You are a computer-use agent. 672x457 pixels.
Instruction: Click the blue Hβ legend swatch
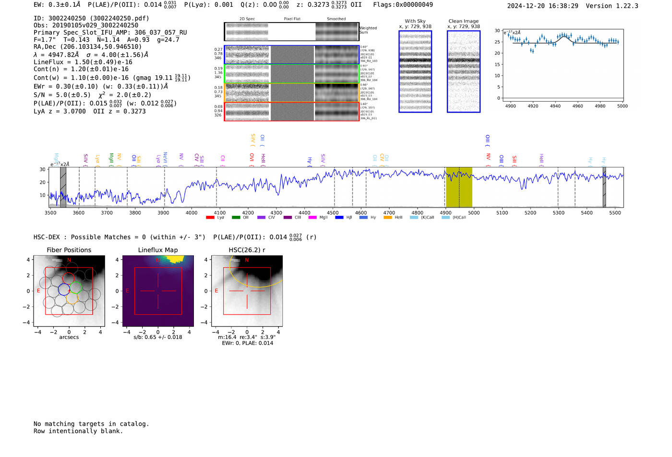(339, 218)
